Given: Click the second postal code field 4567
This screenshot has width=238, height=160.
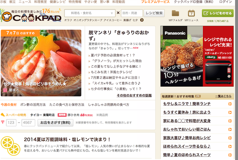Looking at the screenshot, I should tap(28, 123).
